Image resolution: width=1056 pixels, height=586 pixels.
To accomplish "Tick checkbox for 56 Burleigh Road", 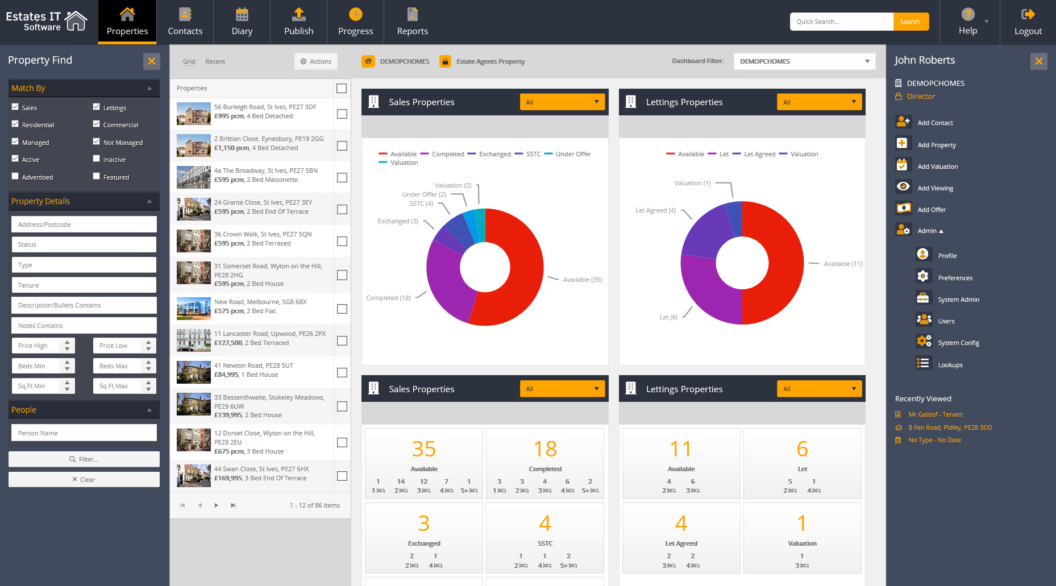I will click(342, 114).
